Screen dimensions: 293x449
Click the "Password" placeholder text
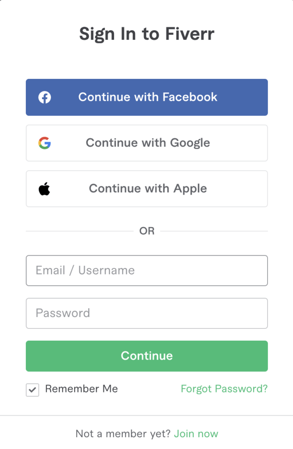click(x=63, y=313)
